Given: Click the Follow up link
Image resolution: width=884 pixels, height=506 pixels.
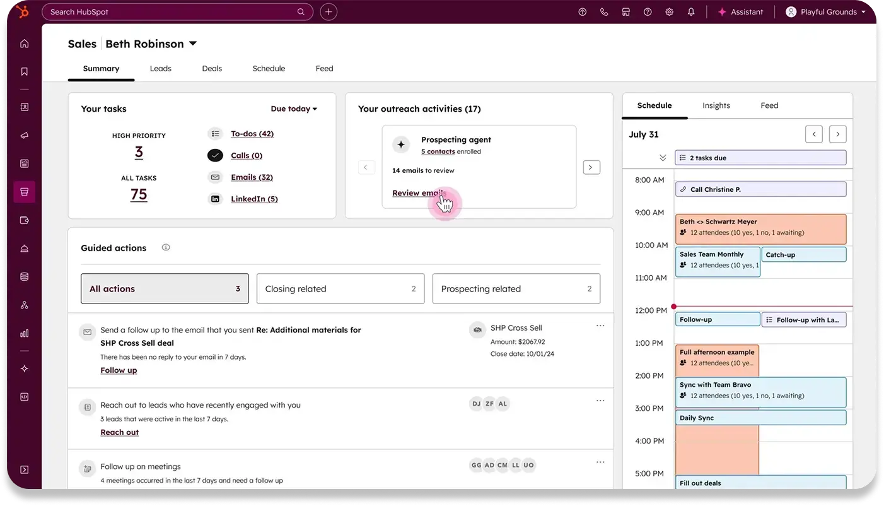Looking at the screenshot, I should click(x=119, y=370).
